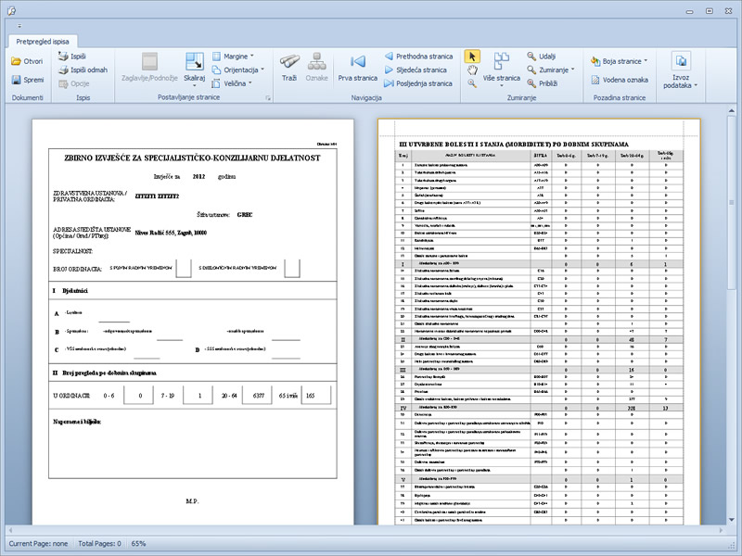The width and height of the screenshot is (742, 556).
Task: Select the second page with morbidity table
Action: (x=539, y=322)
